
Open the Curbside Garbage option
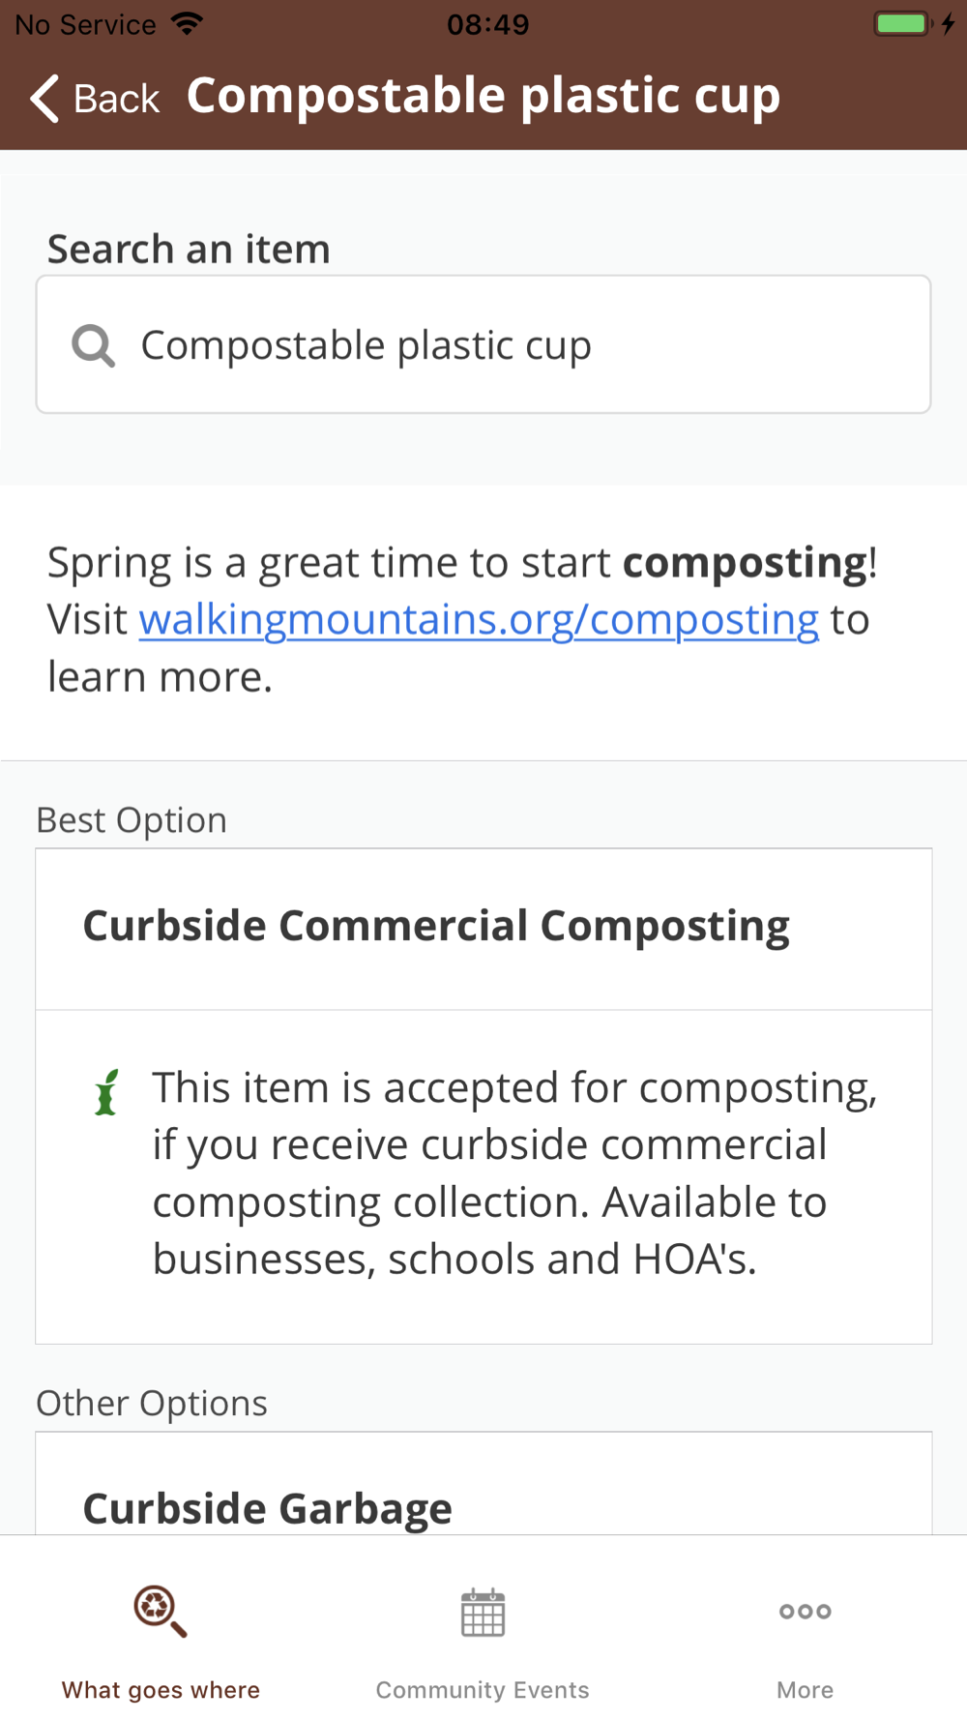click(x=267, y=1507)
